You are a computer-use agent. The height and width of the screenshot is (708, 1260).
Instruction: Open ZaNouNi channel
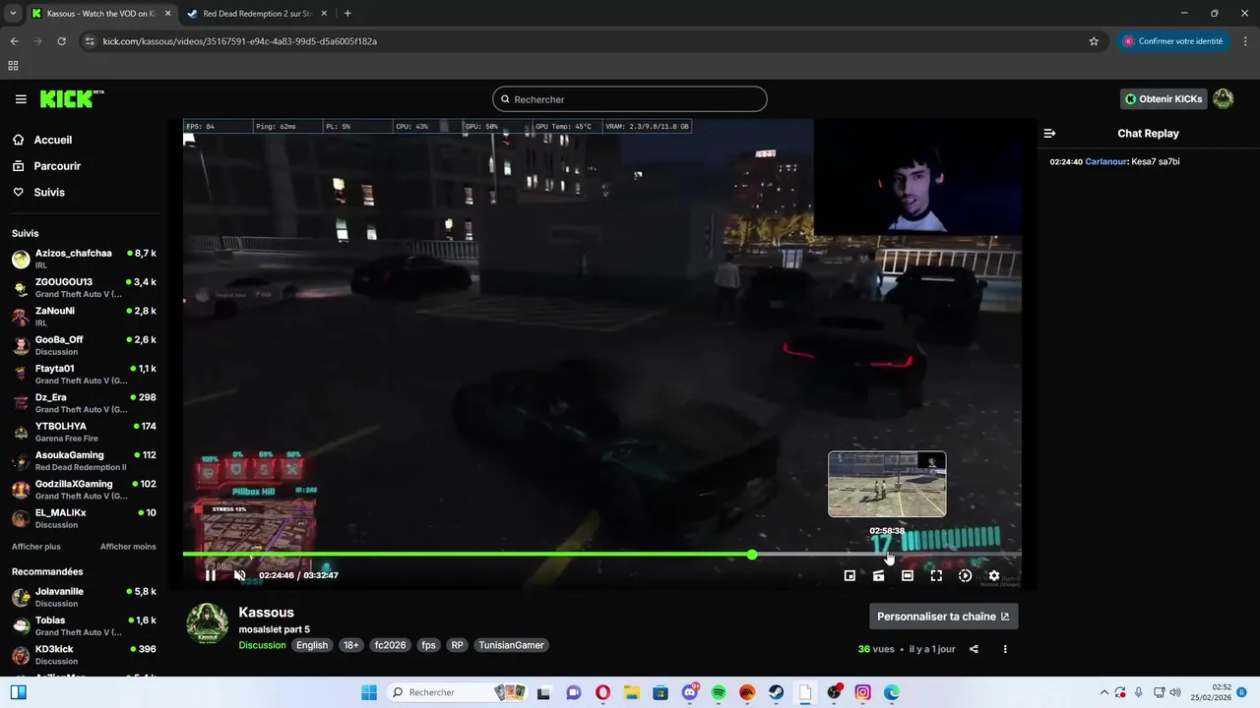pos(84,317)
